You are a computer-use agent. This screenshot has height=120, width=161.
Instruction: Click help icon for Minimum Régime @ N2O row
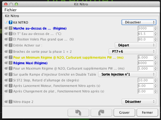[x=11, y=57]
